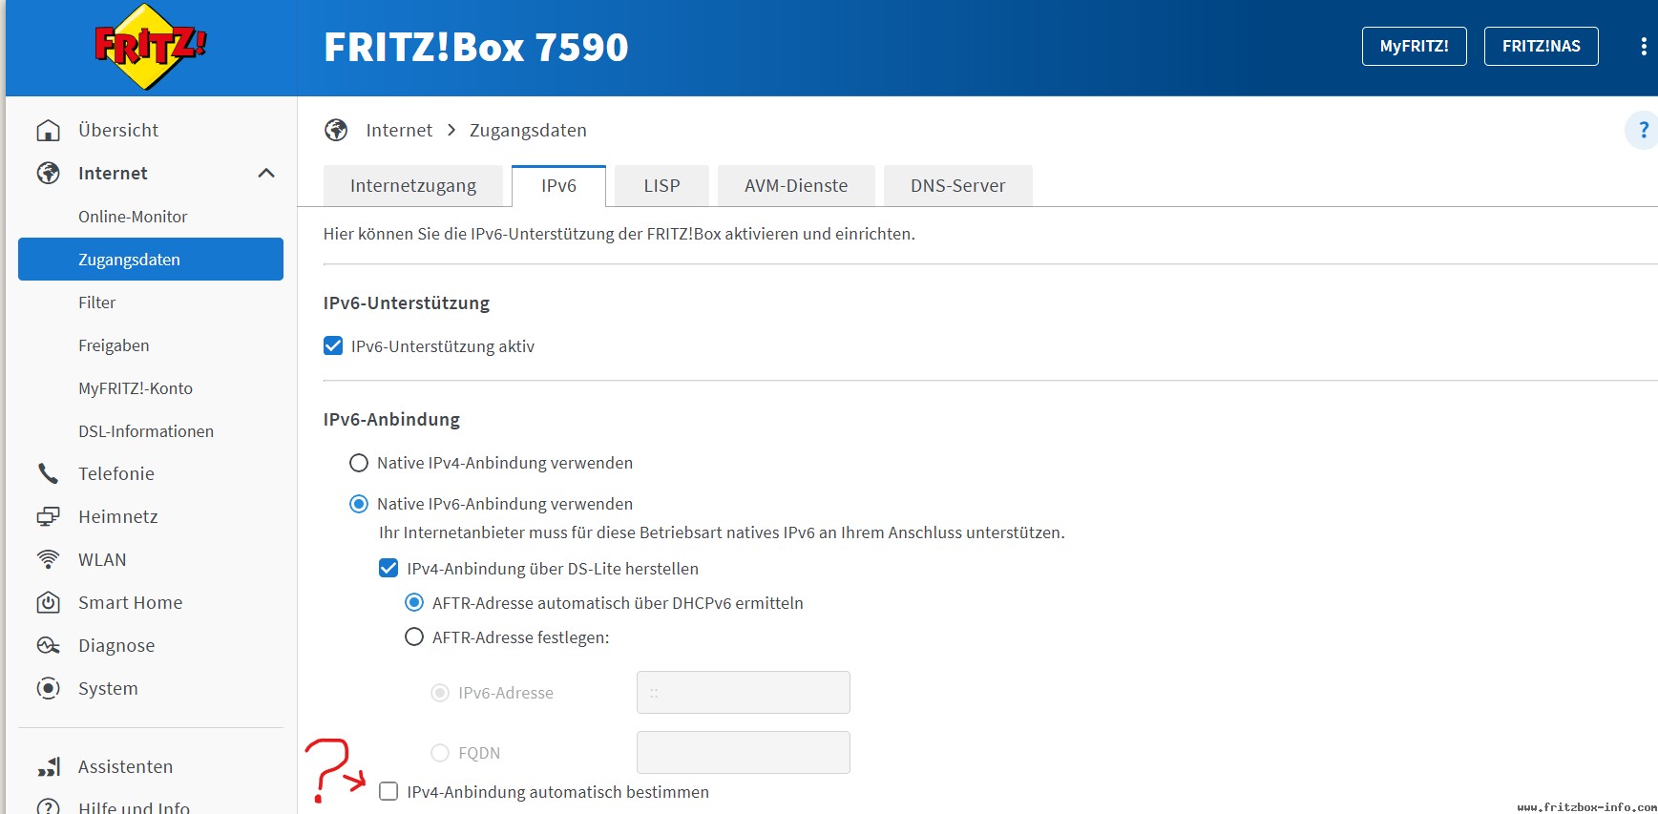The image size is (1658, 814).
Task: Click the breadcrumb globe icon
Action: (x=336, y=130)
